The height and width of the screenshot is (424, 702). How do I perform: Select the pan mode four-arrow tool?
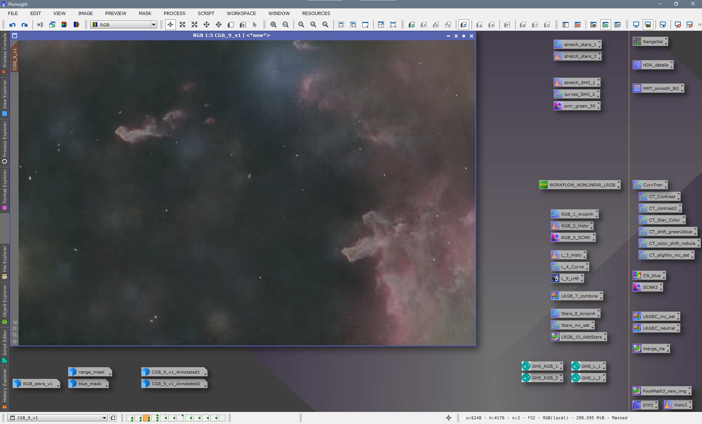[219, 25]
